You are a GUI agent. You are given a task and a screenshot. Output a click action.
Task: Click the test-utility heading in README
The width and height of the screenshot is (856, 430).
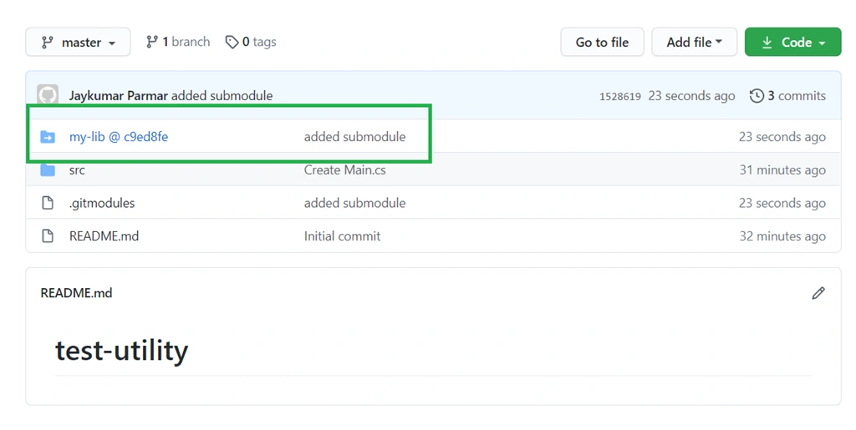122,350
